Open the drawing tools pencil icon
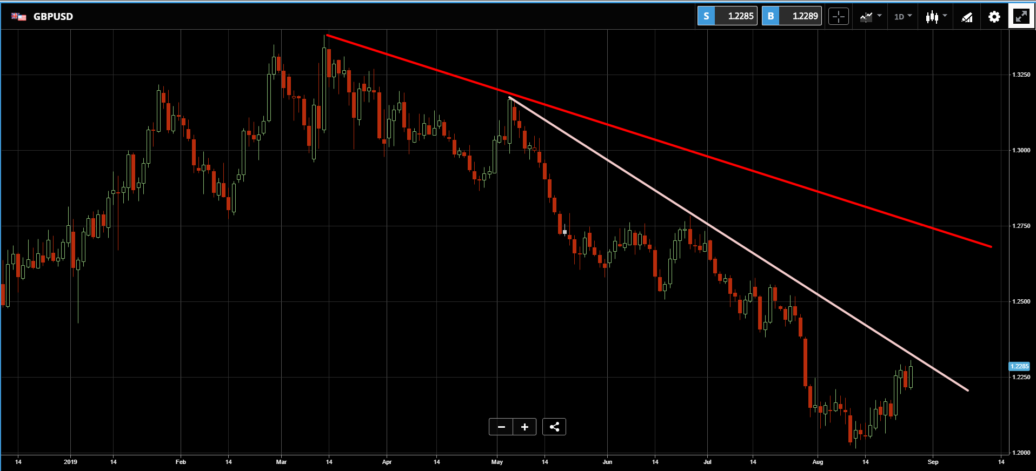 tap(967, 17)
